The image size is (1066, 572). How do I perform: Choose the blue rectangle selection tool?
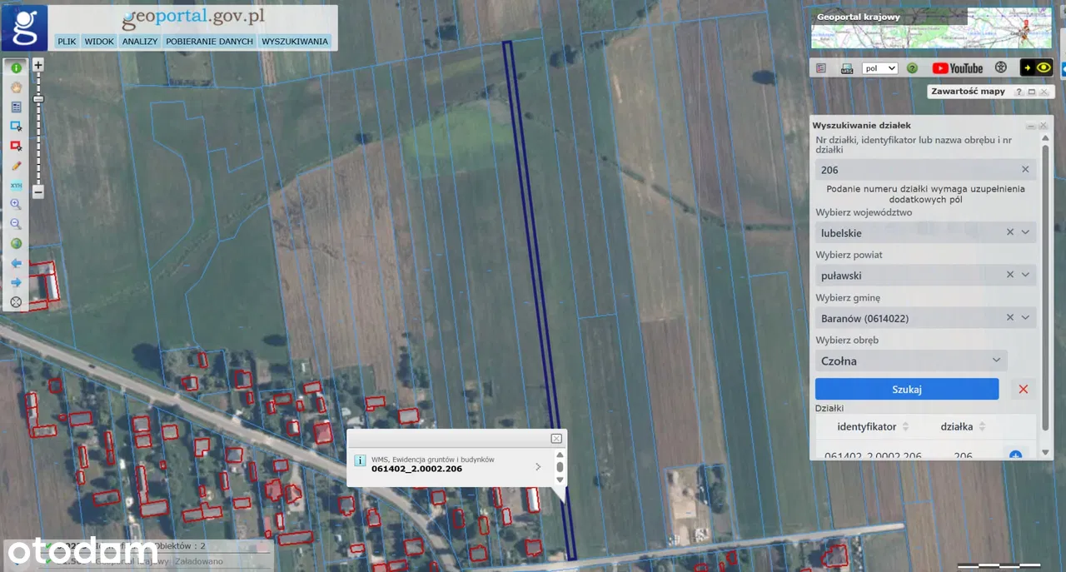tap(16, 127)
